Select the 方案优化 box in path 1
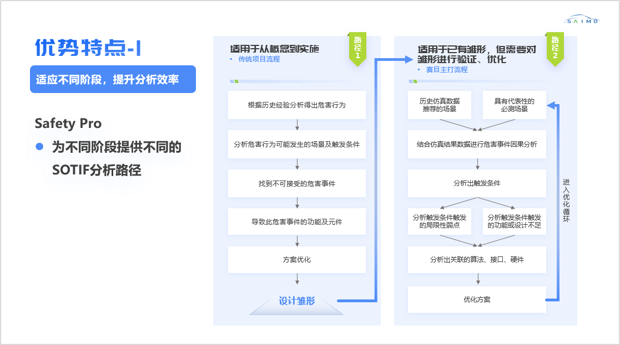Screen dimensions: 620x345 click(x=296, y=260)
